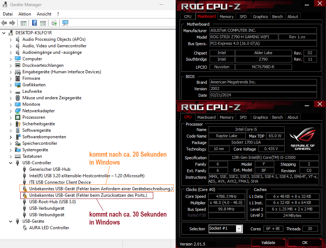Select the Netzwerkadapter icon

(x=18, y=111)
